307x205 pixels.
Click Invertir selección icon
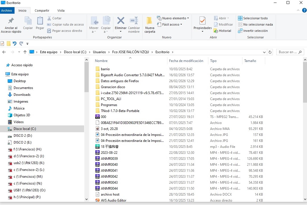point(240,31)
